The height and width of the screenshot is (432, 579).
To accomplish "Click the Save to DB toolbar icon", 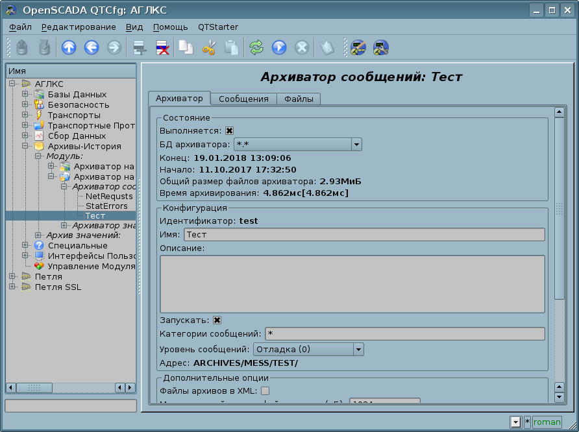I will (44, 47).
